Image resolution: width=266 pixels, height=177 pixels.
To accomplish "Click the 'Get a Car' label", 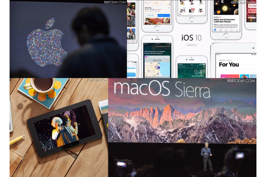I will pyautogui.click(x=157, y=60).
